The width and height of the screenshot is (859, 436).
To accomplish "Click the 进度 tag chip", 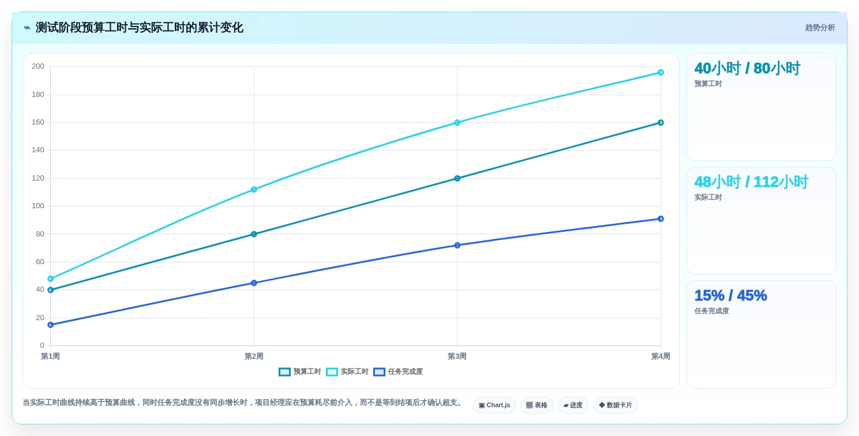I will (x=573, y=405).
